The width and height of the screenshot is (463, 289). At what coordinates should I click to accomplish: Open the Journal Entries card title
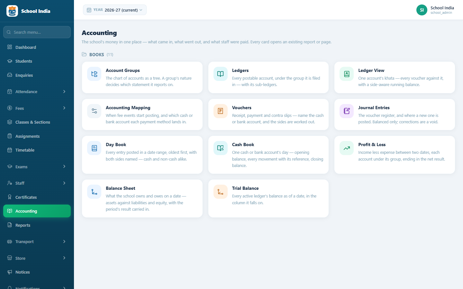374,108
